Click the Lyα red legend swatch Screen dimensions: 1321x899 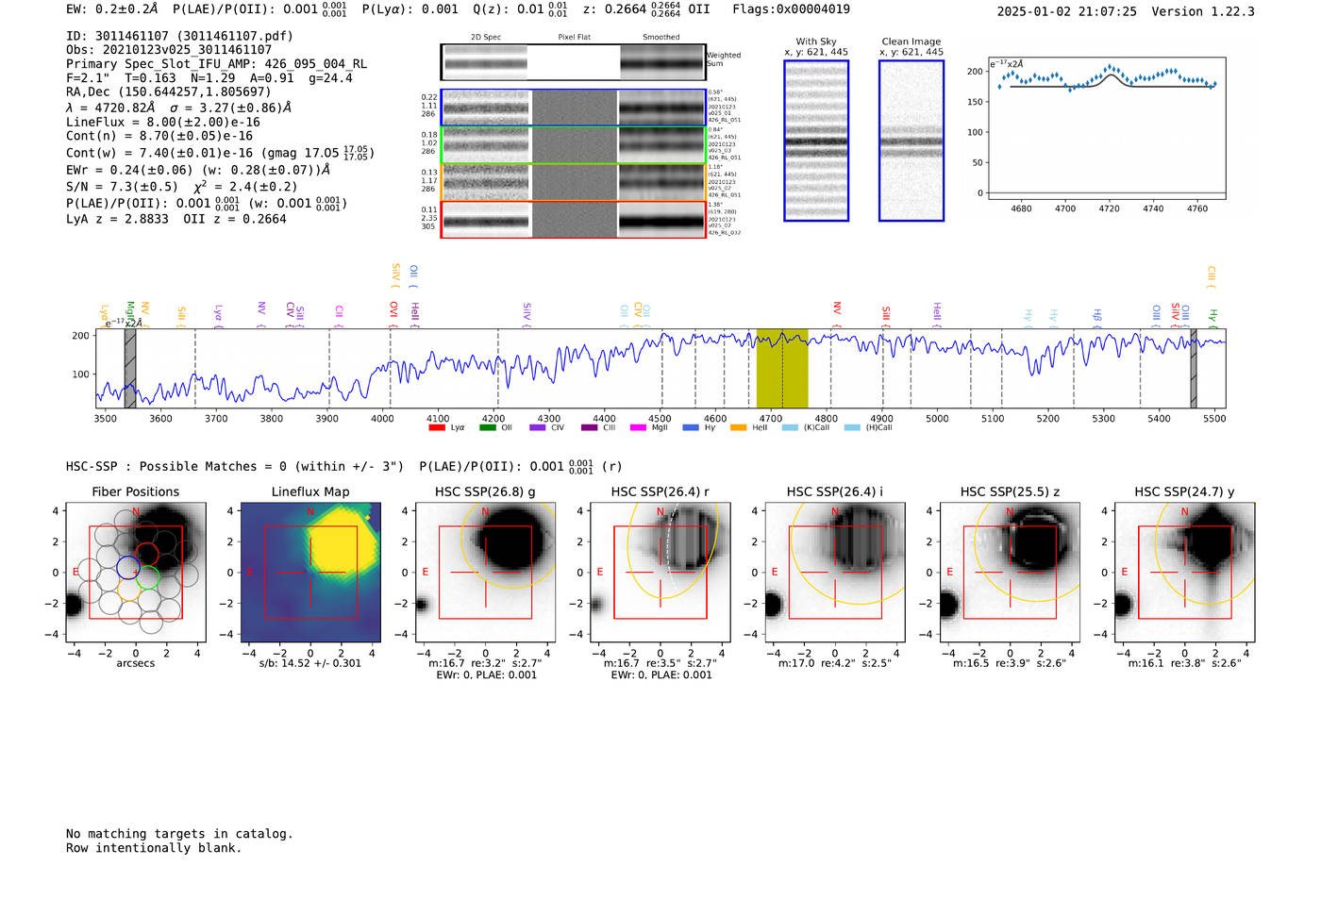437,428
